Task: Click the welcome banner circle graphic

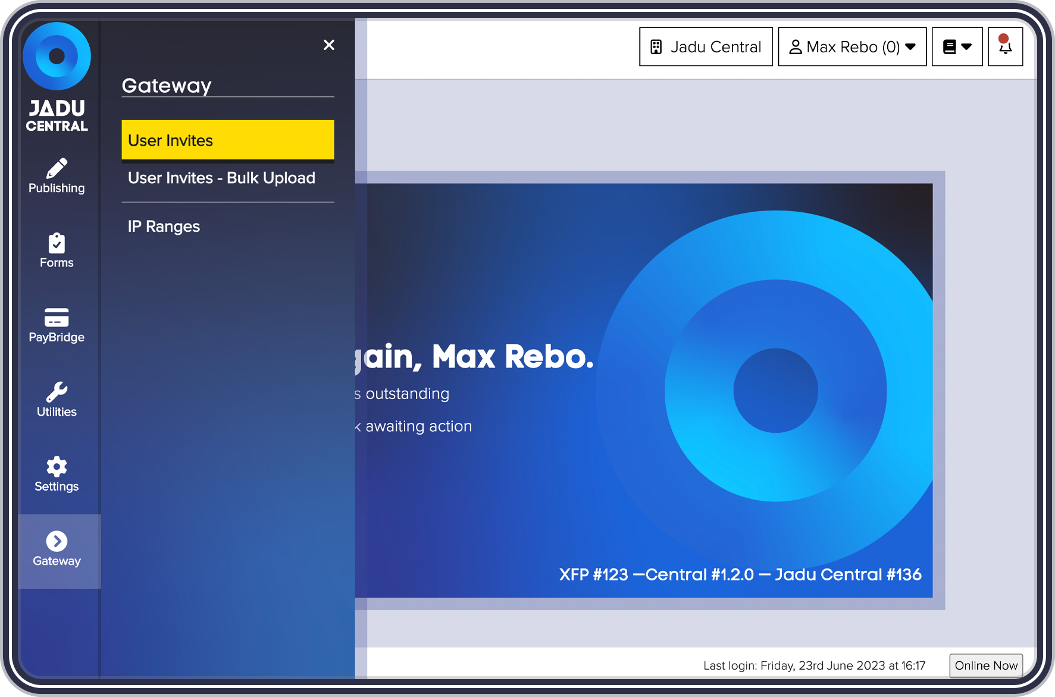Action: pos(775,390)
